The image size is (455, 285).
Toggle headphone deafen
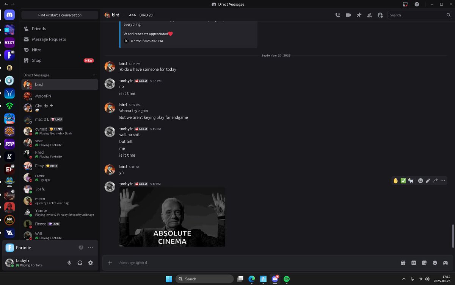(80, 263)
